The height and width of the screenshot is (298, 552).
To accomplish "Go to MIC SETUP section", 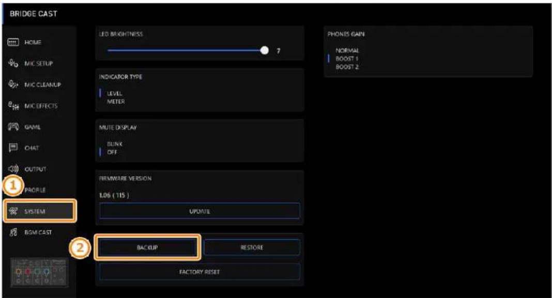I will coord(39,63).
